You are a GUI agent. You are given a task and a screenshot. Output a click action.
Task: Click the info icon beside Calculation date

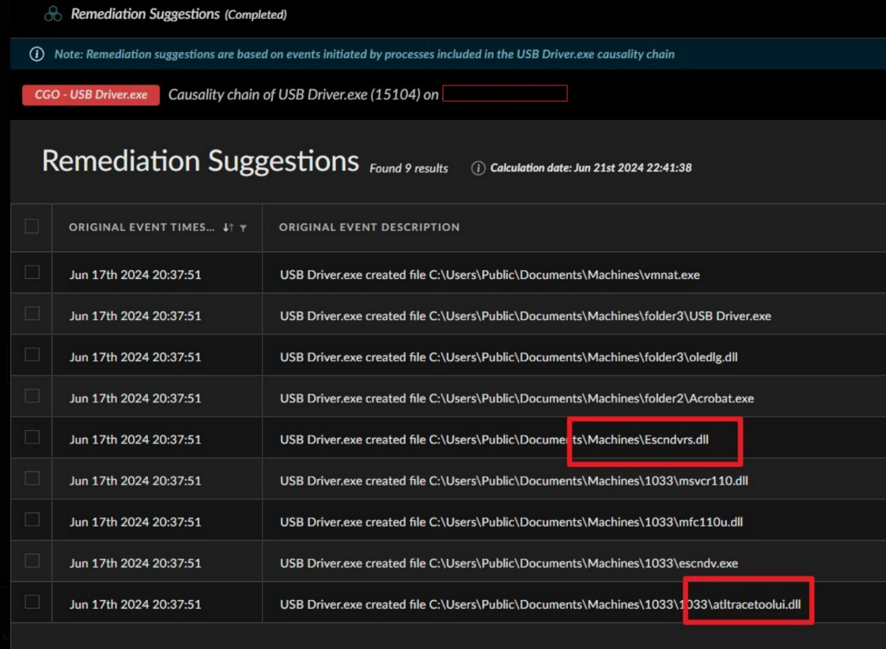click(478, 168)
